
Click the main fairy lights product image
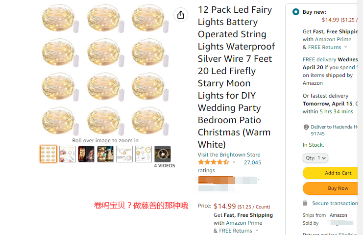(105, 69)
